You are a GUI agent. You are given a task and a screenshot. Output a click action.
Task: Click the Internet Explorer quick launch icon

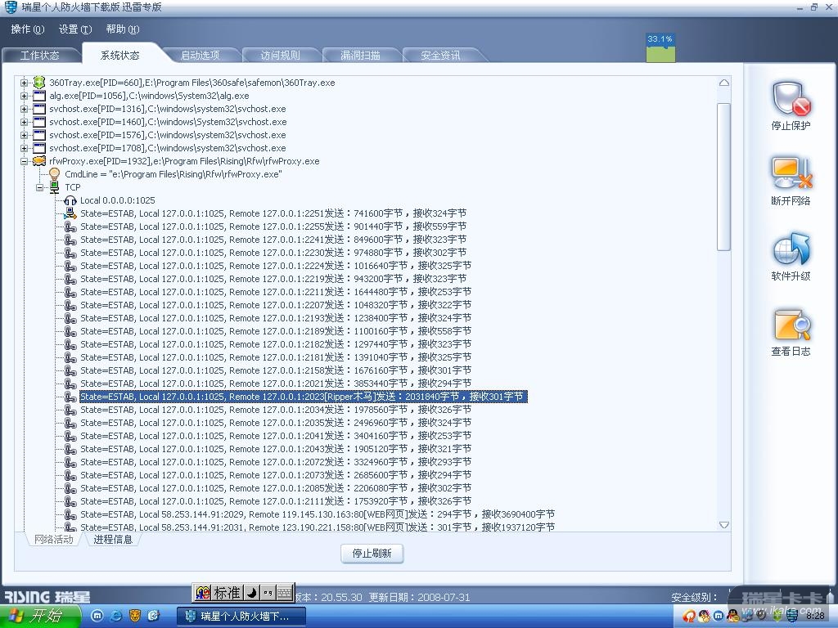[115, 616]
